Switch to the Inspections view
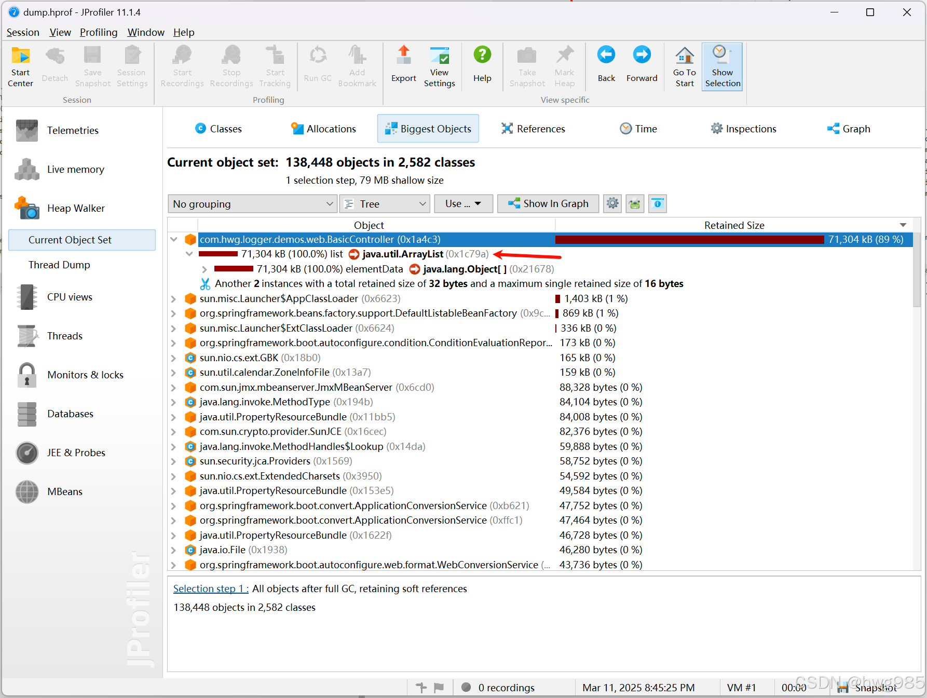The height and width of the screenshot is (698, 927). click(743, 129)
